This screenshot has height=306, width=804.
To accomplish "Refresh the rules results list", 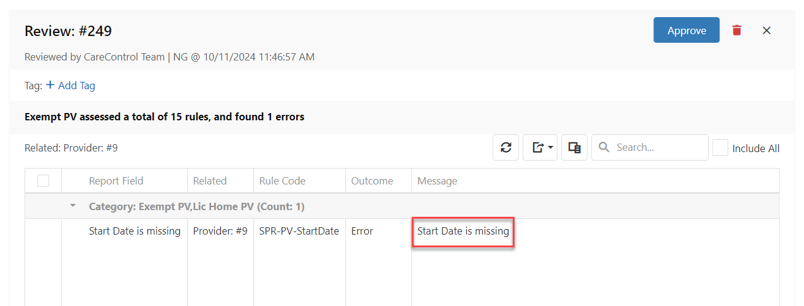I will (x=506, y=147).
